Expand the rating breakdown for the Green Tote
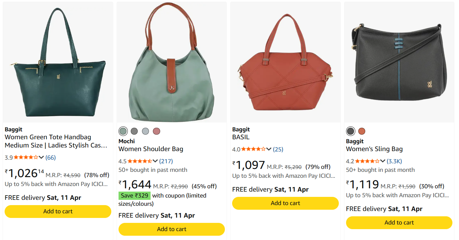The image size is (459, 240). pos(41,157)
